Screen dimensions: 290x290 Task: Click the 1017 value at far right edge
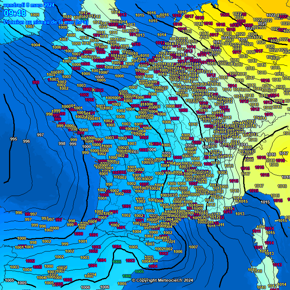coord(283,153)
